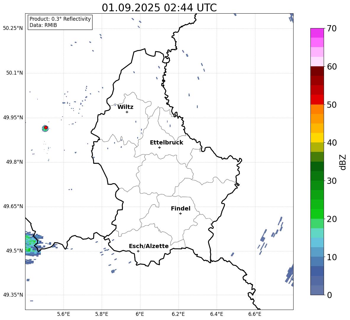This screenshot has width=350, height=320.
Task: Pick the slate blue swatch just above 0
Action: (x=317, y=290)
